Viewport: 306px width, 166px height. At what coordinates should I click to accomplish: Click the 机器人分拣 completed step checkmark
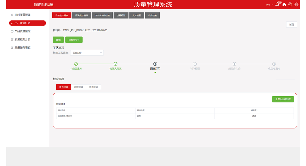pos(116,64)
